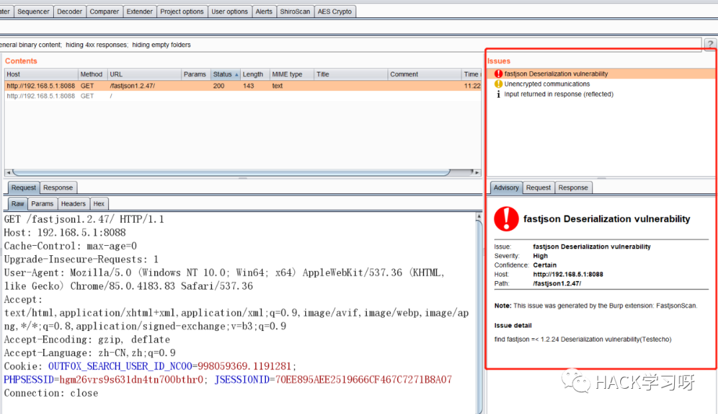The height and width of the screenshot is (414, 718).
Task: Select the Hex request view tab
Action: [99, 203]
